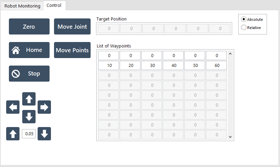The height and width of the screenshot is (167, 280).
Task: Increase step with up arrow beside 0.05
Action: point(13,134)
